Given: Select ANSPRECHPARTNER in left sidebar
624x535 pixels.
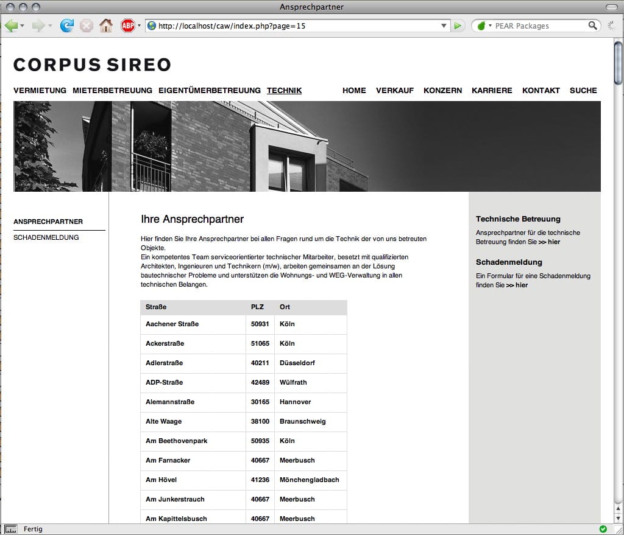Looking at the screenshot, I should point(48,222).
